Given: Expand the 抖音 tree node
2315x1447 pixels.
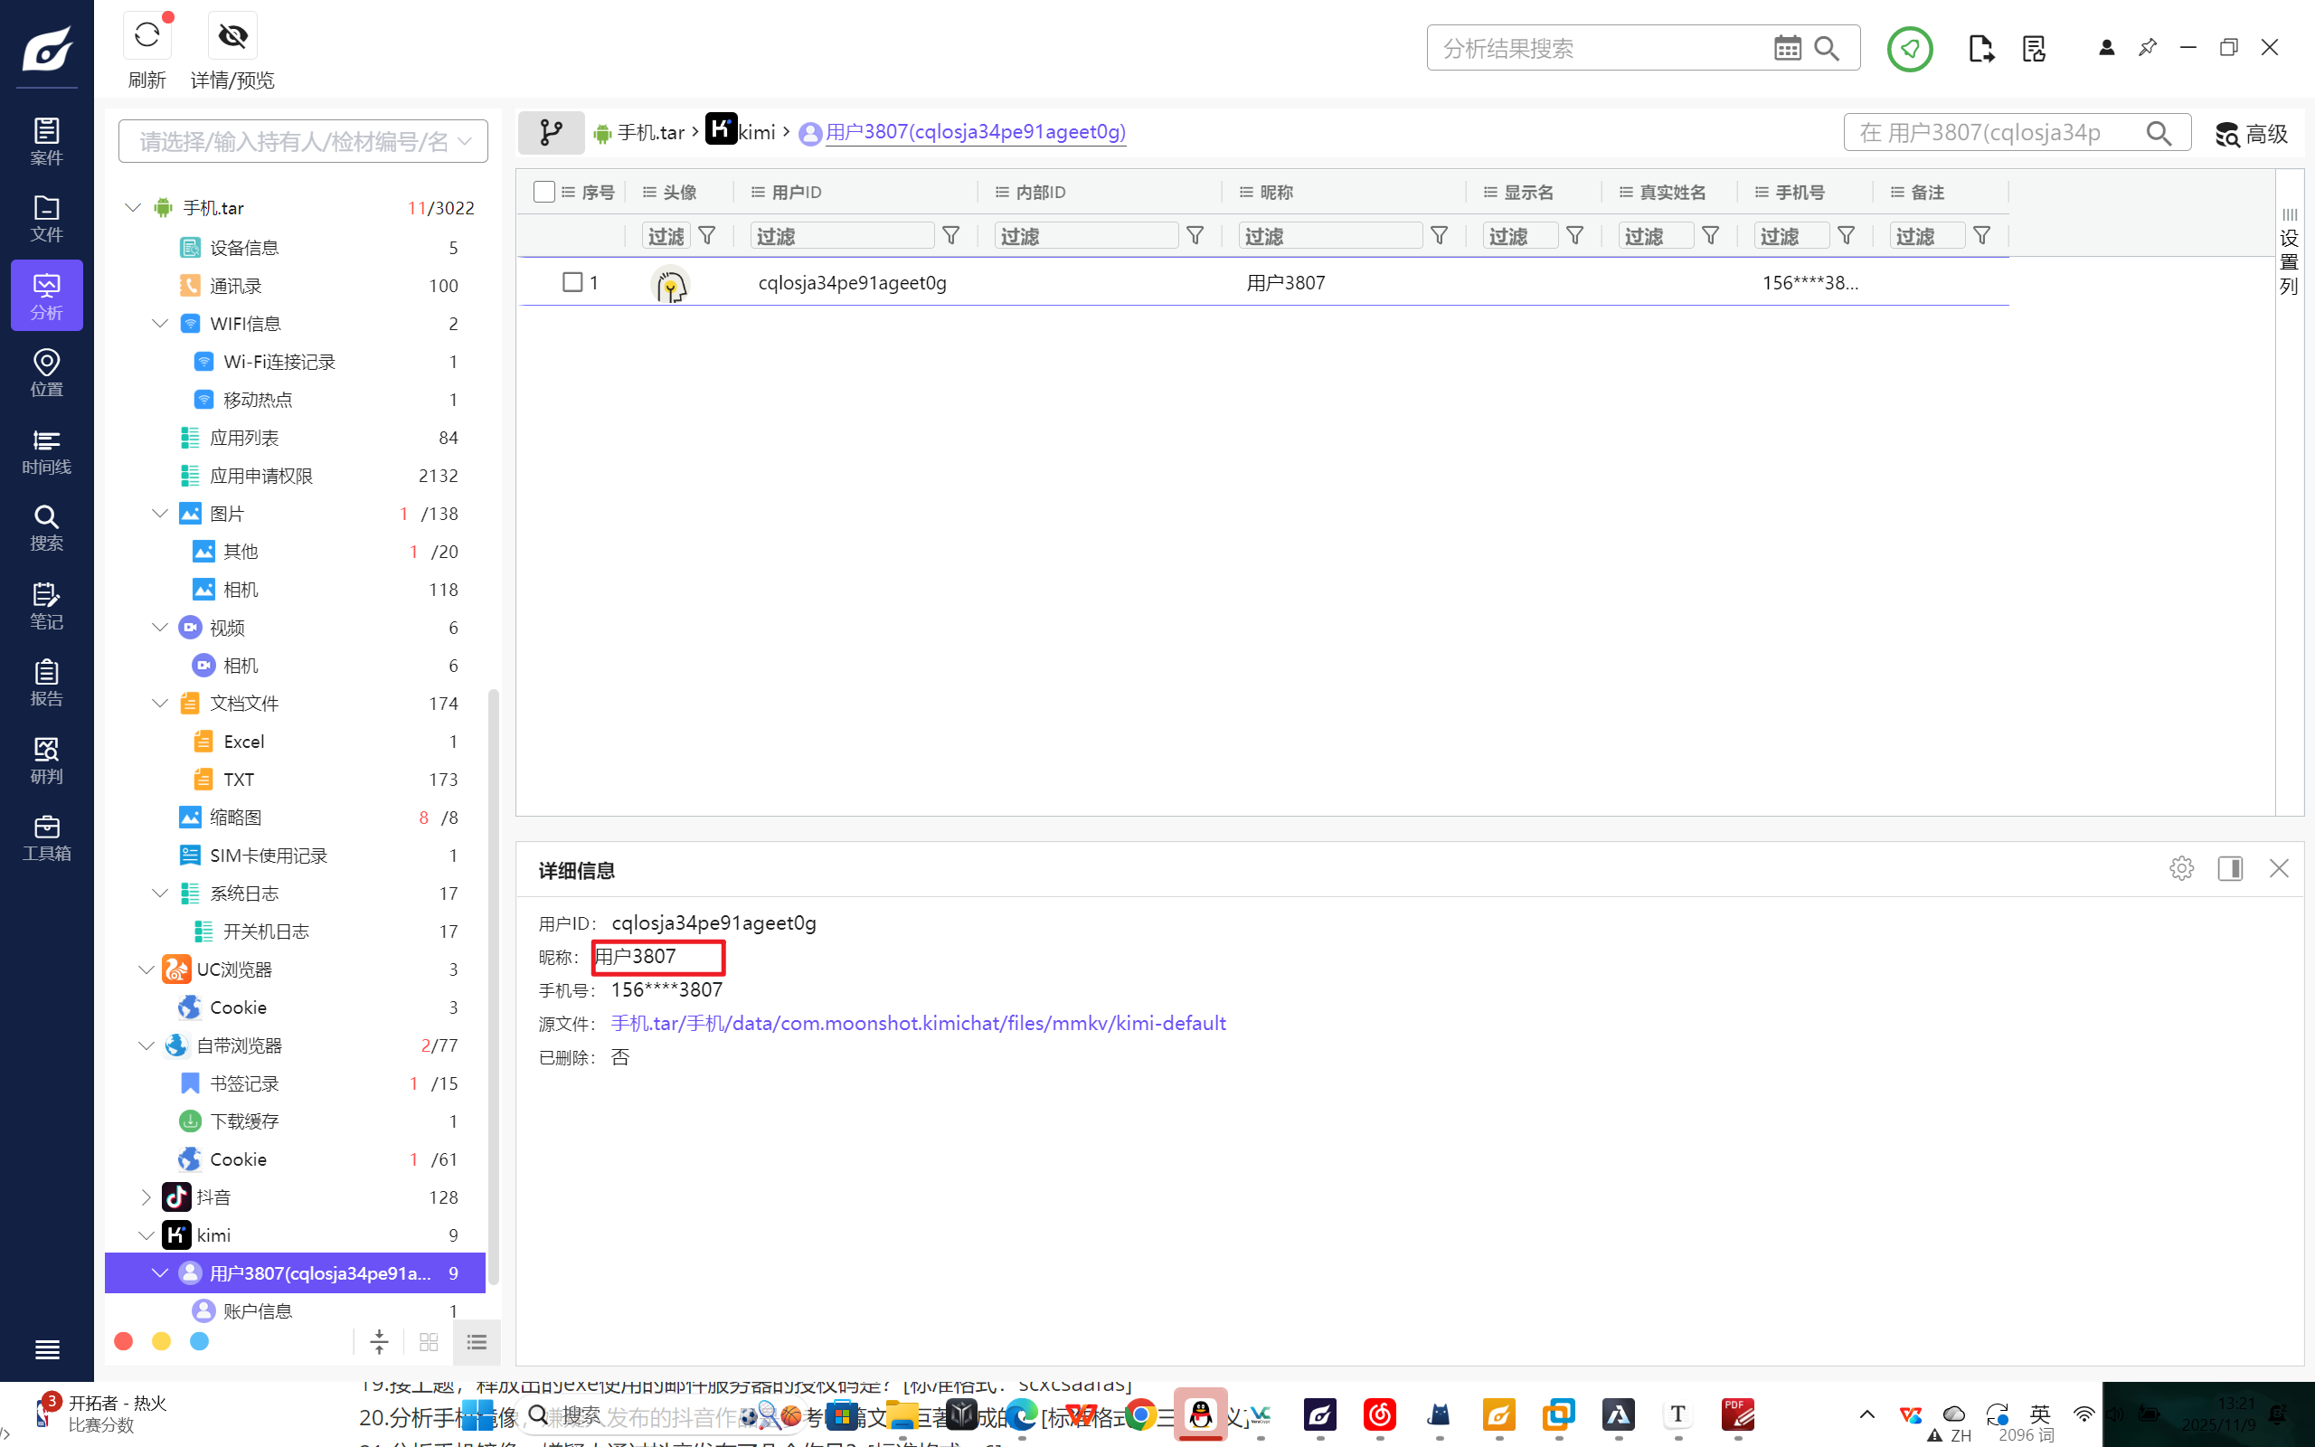Looking at the screenshot, I should click(146, 1197).
